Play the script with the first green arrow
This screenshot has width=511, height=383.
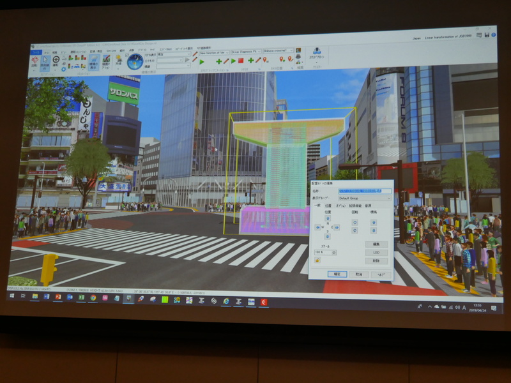point(202,61)
